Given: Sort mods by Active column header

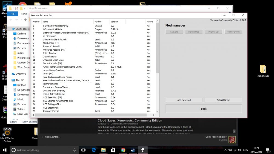Looking at the screenshot, I should pos(150,22).
